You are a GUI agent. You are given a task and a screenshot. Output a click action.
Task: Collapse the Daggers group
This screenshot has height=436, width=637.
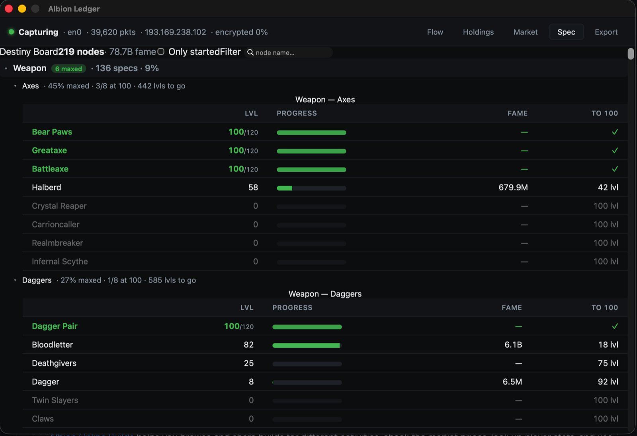(x=15, y=280)
